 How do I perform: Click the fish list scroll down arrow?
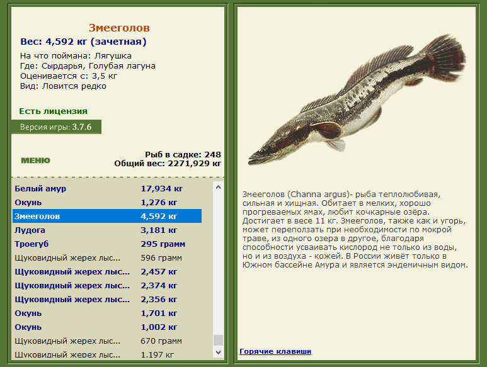(218, 353)
